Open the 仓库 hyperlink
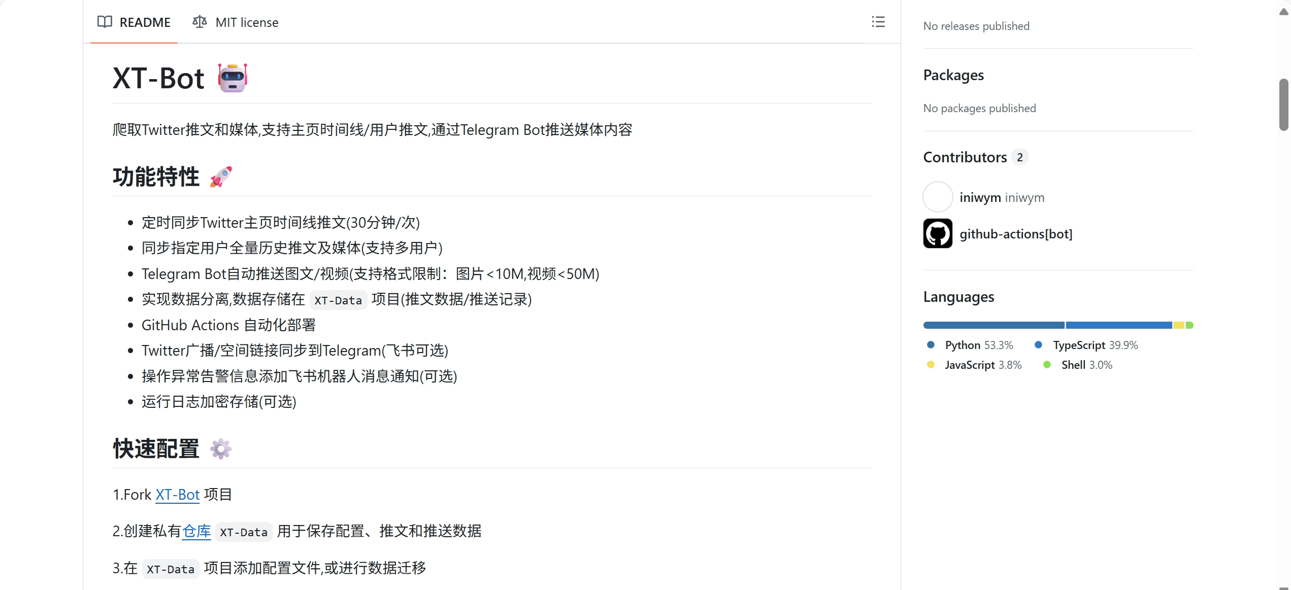The width and height of the screenshot is (1291, 590). pyautogui.click(x=196, y=531)
